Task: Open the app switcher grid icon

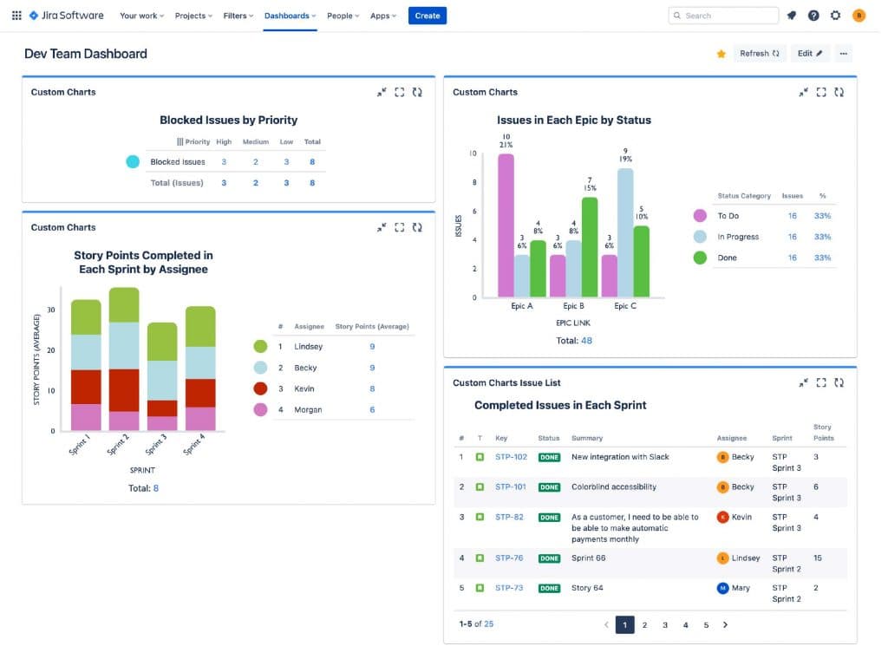Action: (x=16, y=16)
